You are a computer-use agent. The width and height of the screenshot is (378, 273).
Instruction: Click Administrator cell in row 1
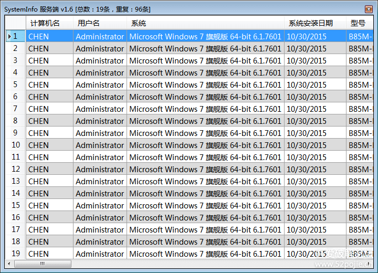[x=100, y=36]
